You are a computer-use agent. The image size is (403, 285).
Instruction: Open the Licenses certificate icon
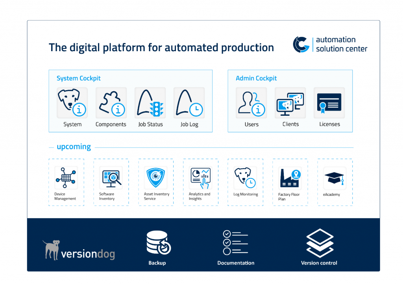[x=329, y=103]
